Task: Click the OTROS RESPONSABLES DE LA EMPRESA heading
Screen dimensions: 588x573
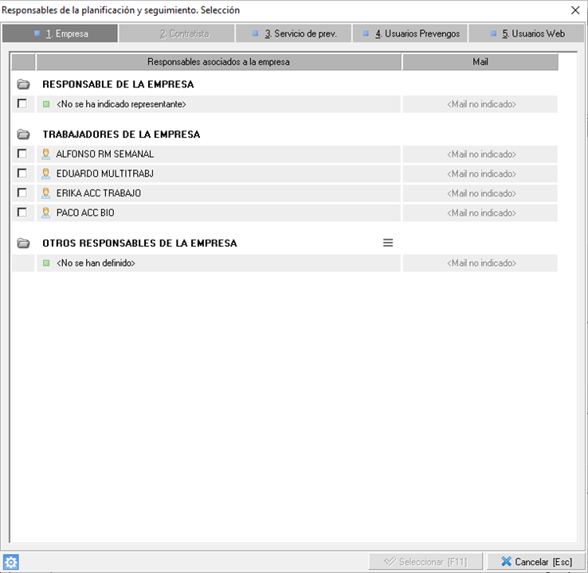Action: click(139, 243)
